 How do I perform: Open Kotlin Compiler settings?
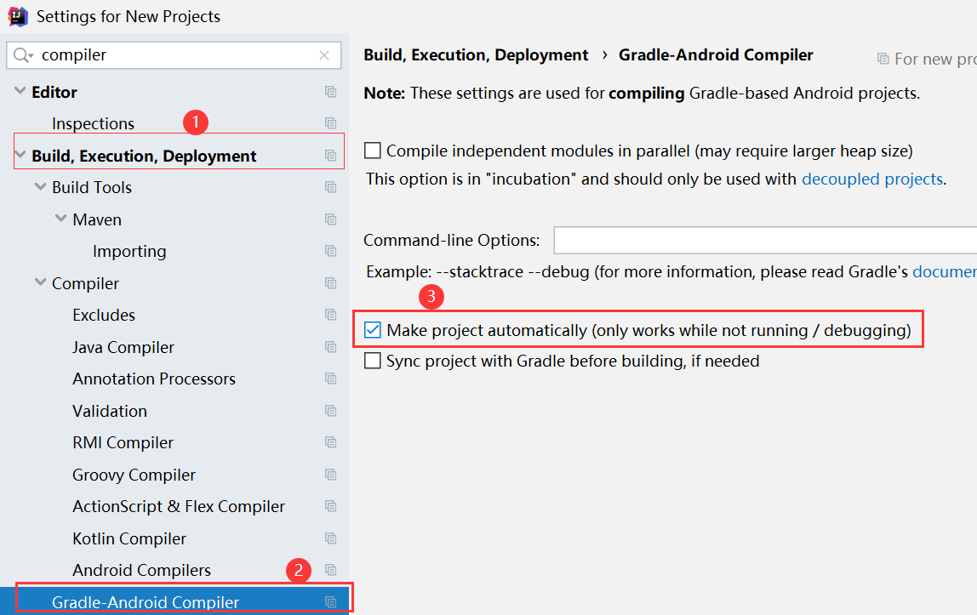click(129, 538)
